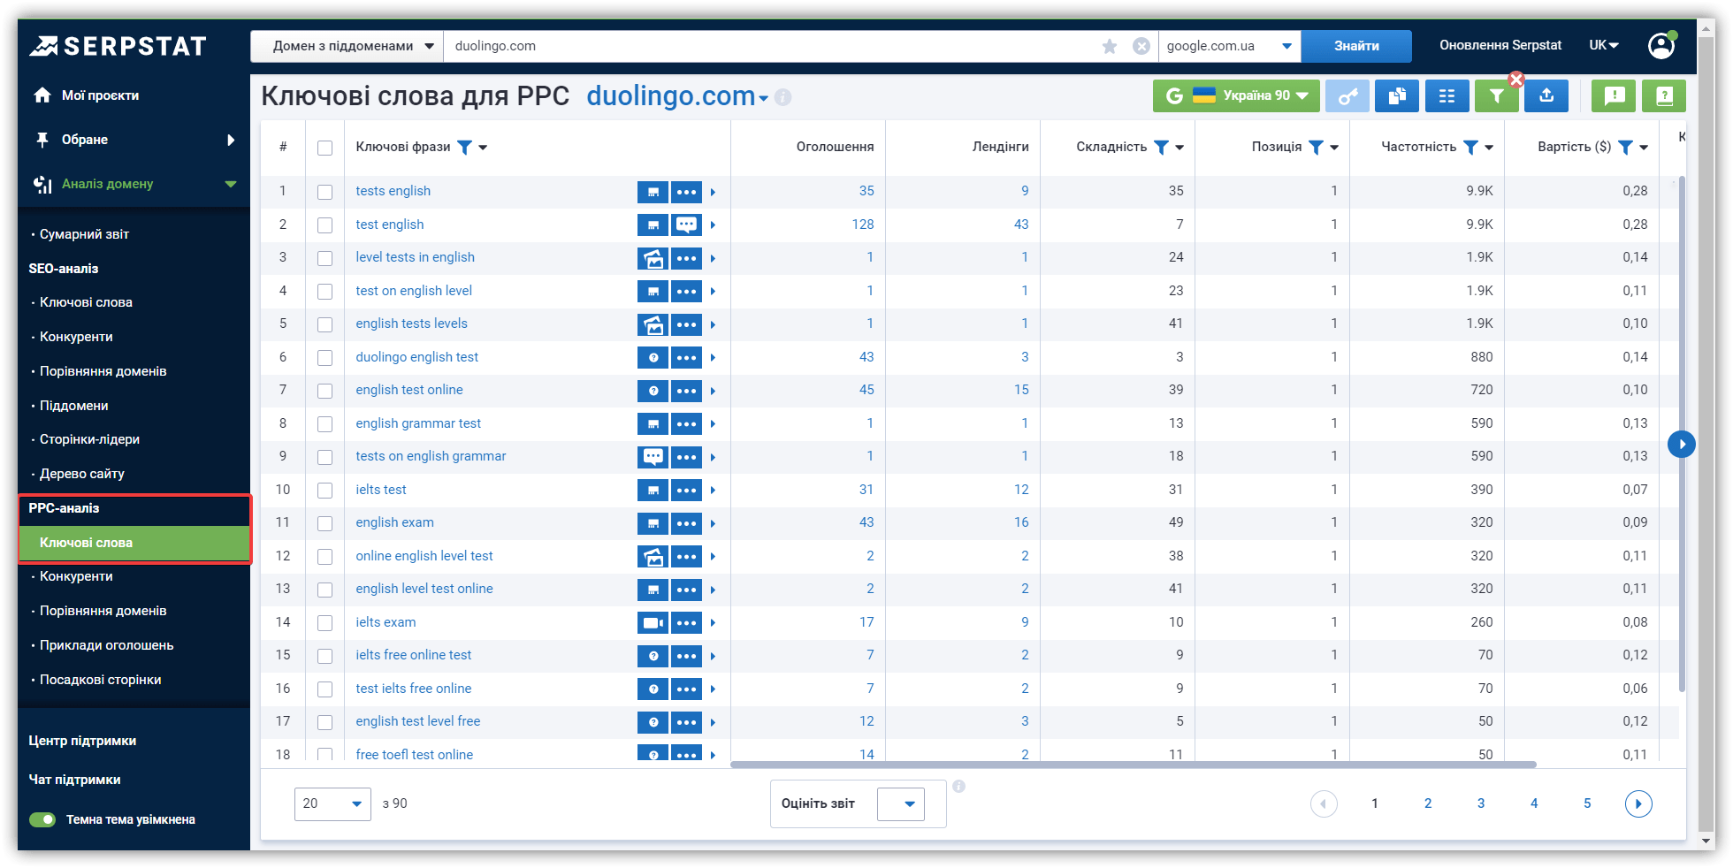The height and width of the screenshot is (868, 1733).
Task: Select checkbox for 'ielts exam' row
Action: pyautogui.click(x=325, y=622)
